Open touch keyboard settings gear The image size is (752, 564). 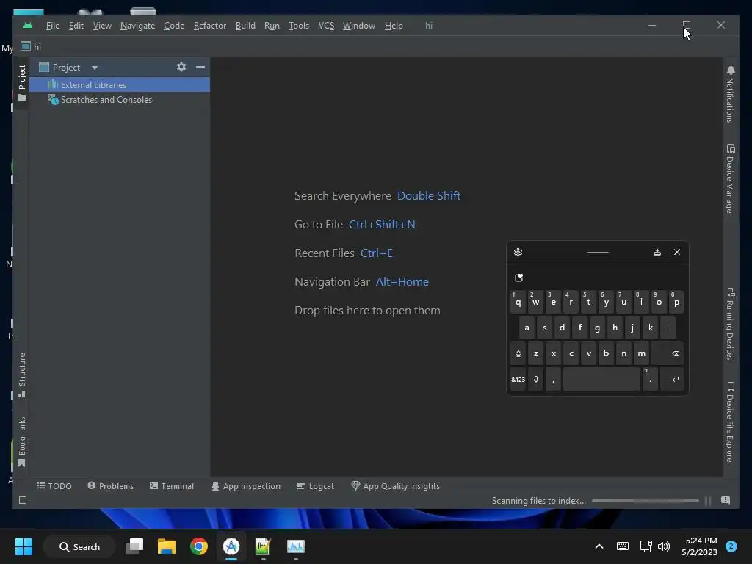[518, 253]
